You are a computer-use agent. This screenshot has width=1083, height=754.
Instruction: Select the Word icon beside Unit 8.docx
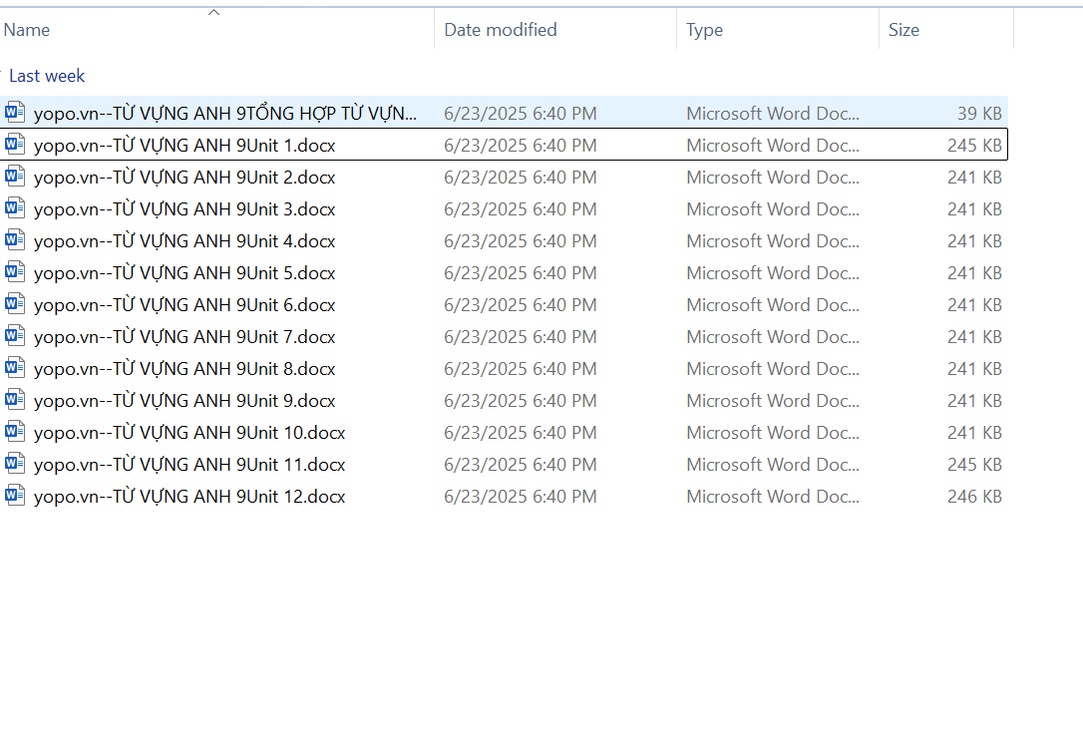tap(15, 367)
